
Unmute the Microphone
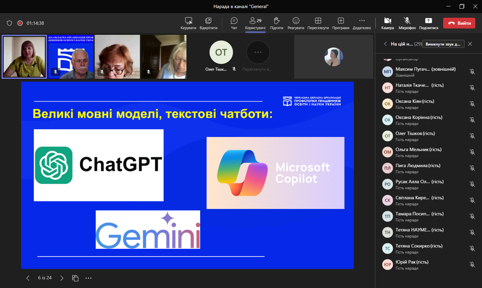tap(407, 23)
